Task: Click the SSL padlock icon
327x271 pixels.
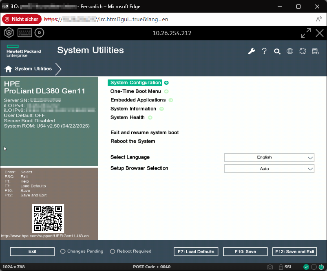Action: tap(281, 267)
